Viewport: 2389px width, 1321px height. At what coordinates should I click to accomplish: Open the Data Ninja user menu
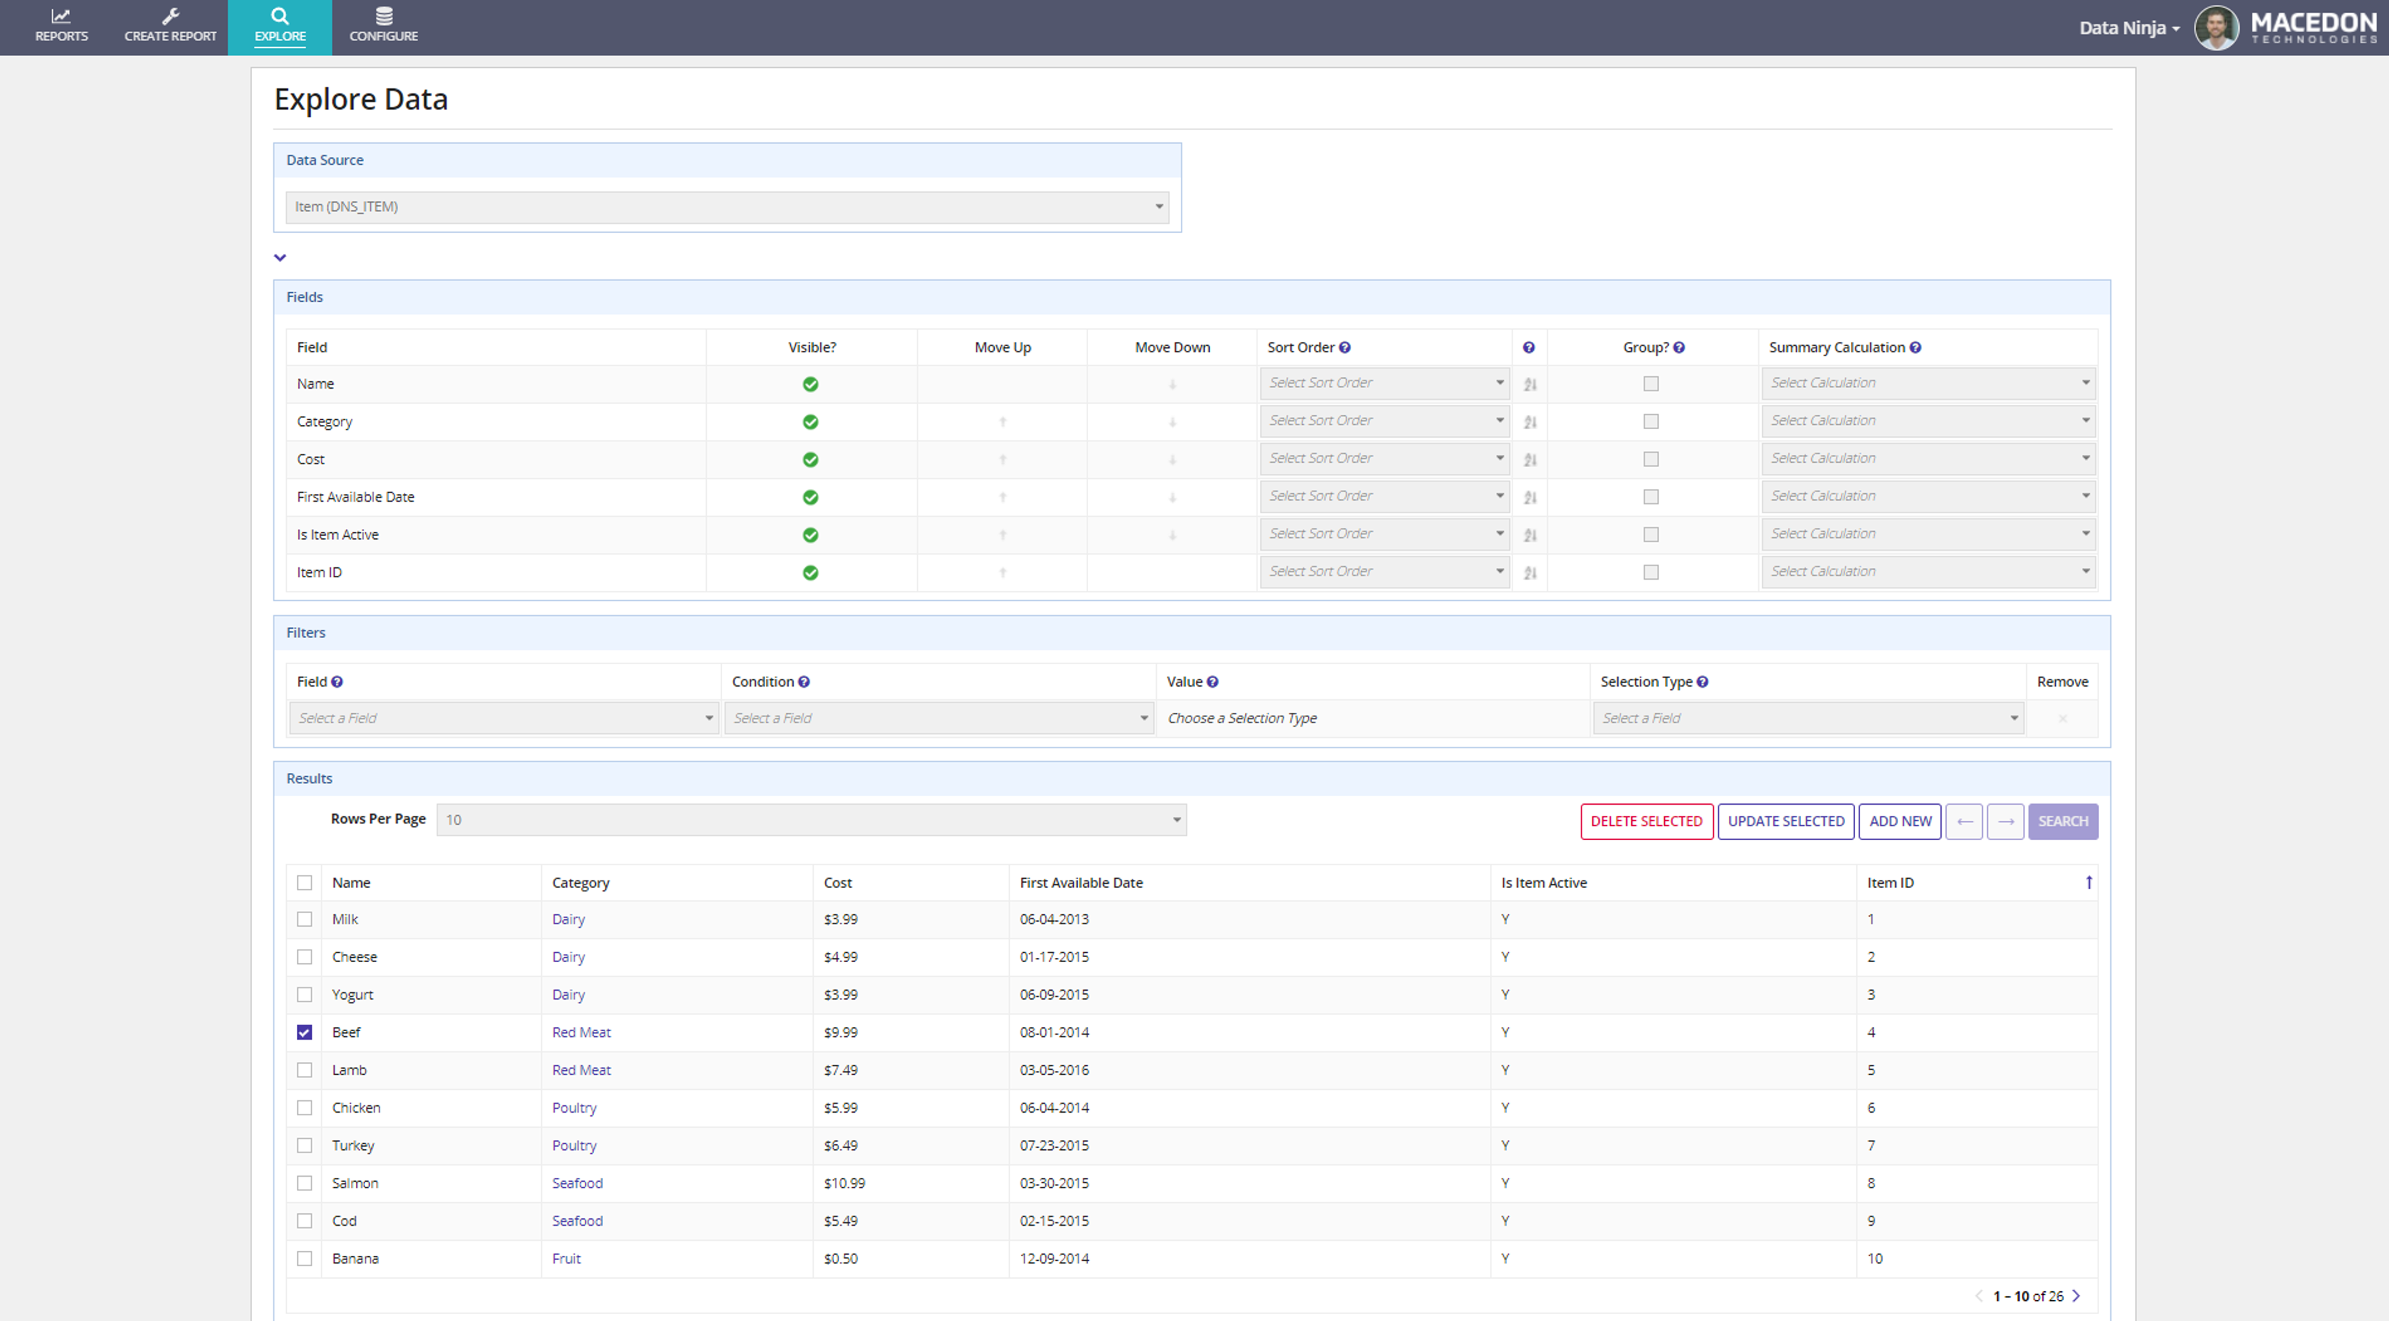2128,28
